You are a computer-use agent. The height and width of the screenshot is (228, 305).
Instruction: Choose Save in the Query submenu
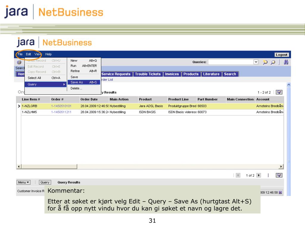(x=84, y=77)
